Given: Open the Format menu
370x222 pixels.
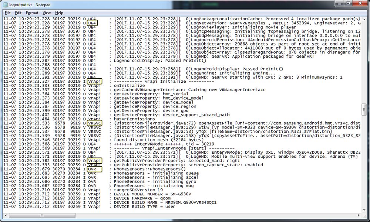Looking at the screenshot, I should (32, 12).
